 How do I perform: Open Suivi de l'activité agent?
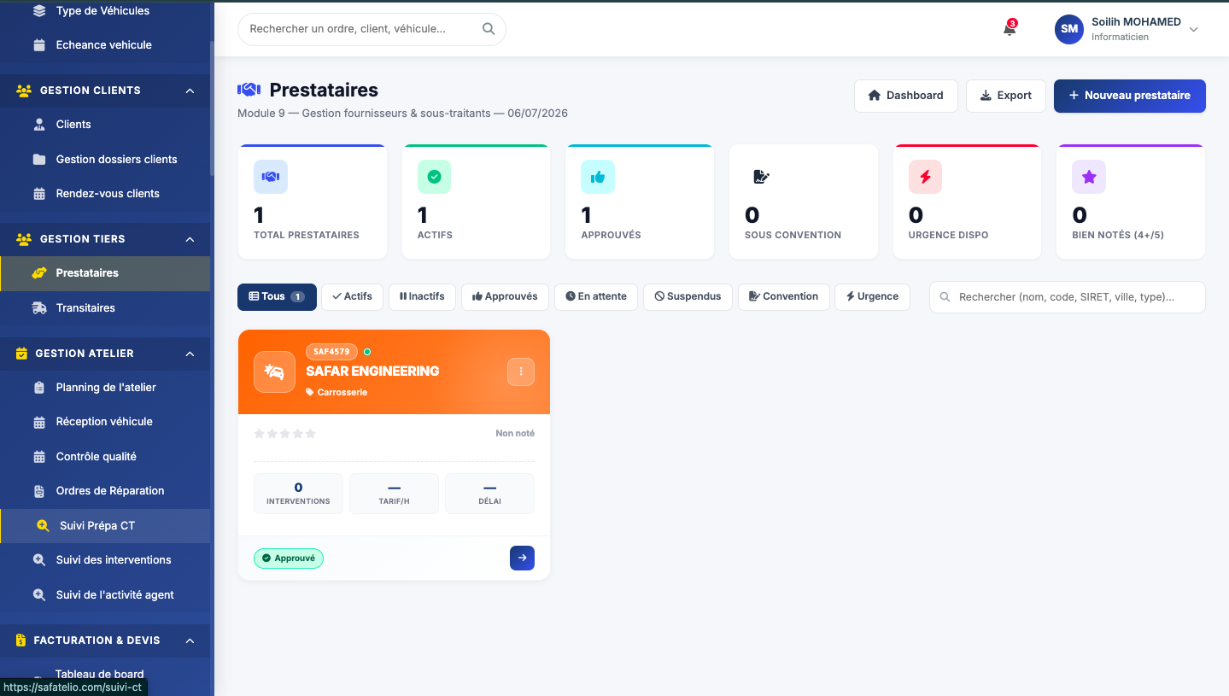(104, 594)
